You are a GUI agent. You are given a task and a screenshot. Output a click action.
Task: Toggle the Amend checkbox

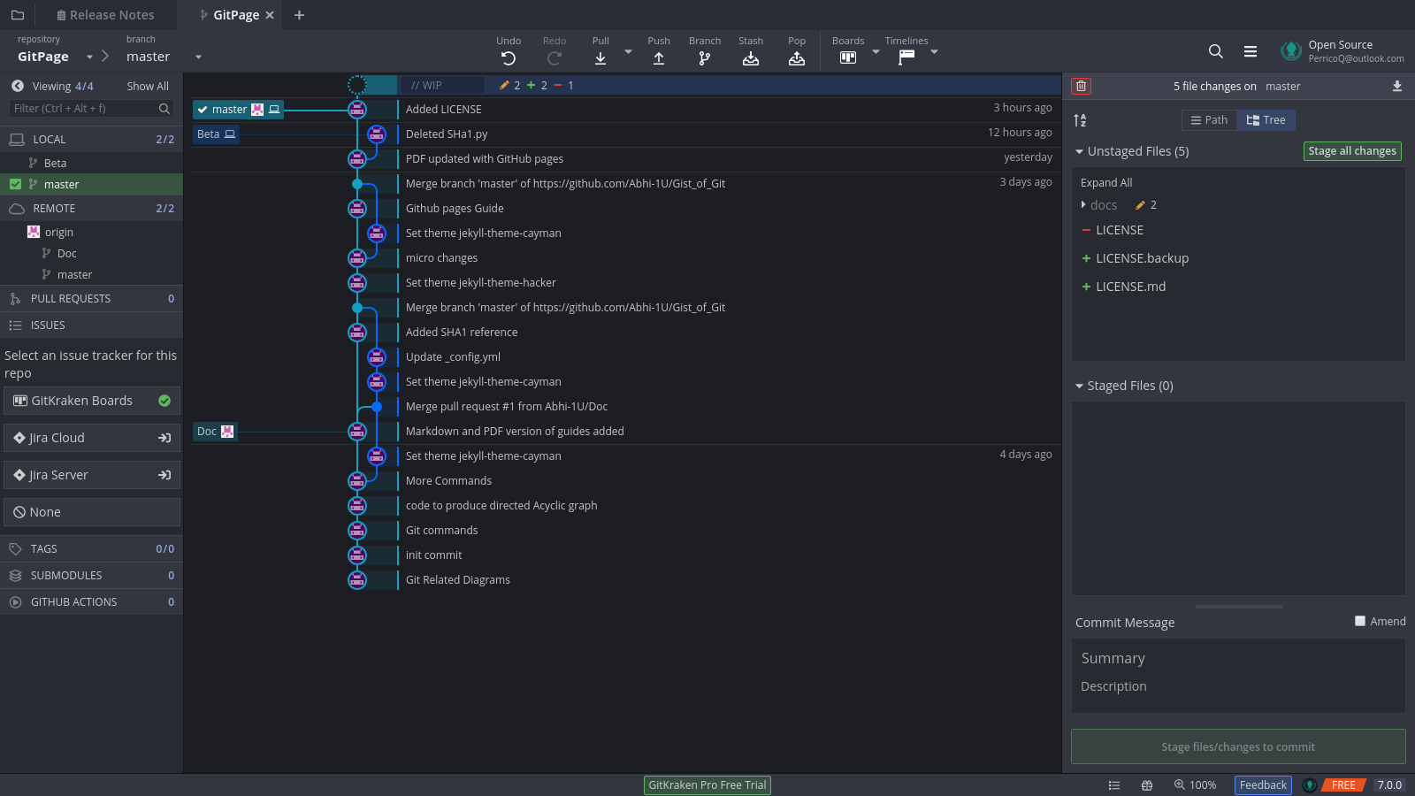(1360, 621)
